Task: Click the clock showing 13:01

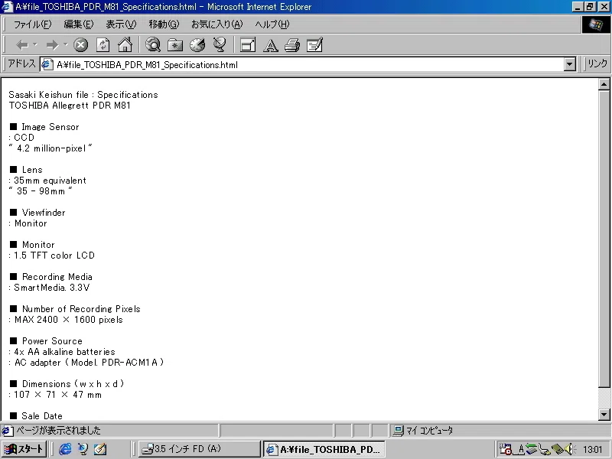Action: [592, 449]
